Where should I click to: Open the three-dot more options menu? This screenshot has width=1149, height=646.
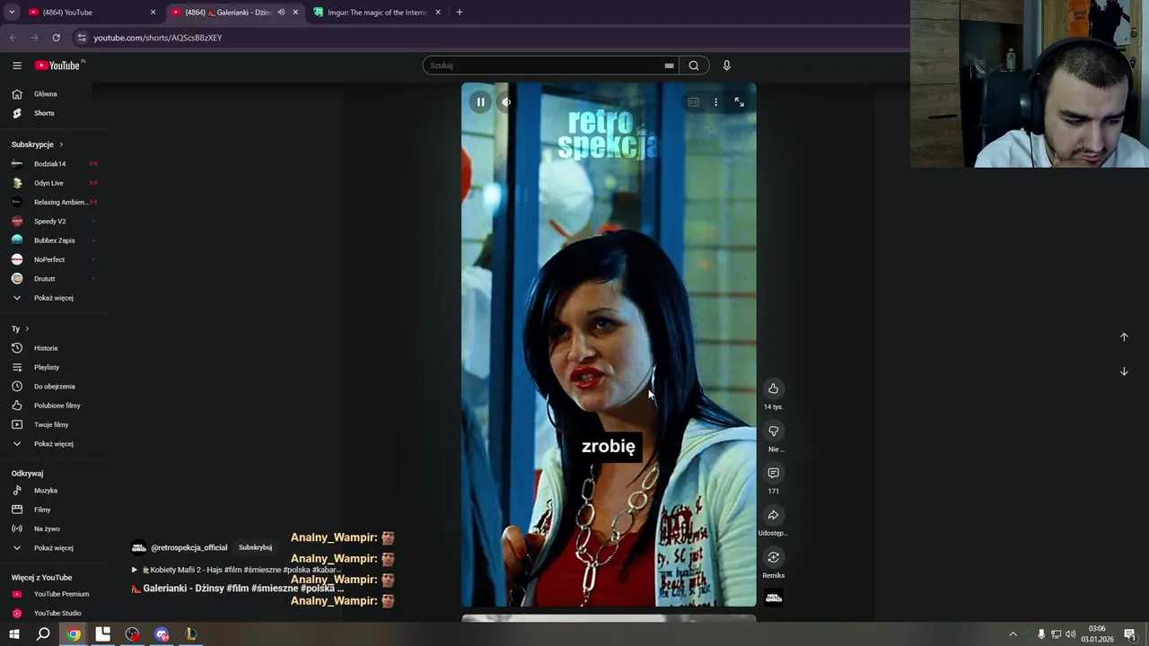click(x=715, y=102)
